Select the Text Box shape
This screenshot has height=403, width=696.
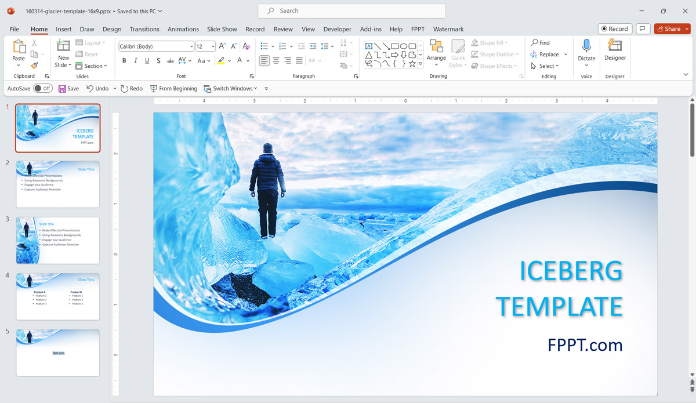tap(369, 46)
